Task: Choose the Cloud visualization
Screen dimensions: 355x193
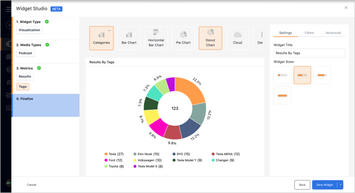Action: (237, 38)
